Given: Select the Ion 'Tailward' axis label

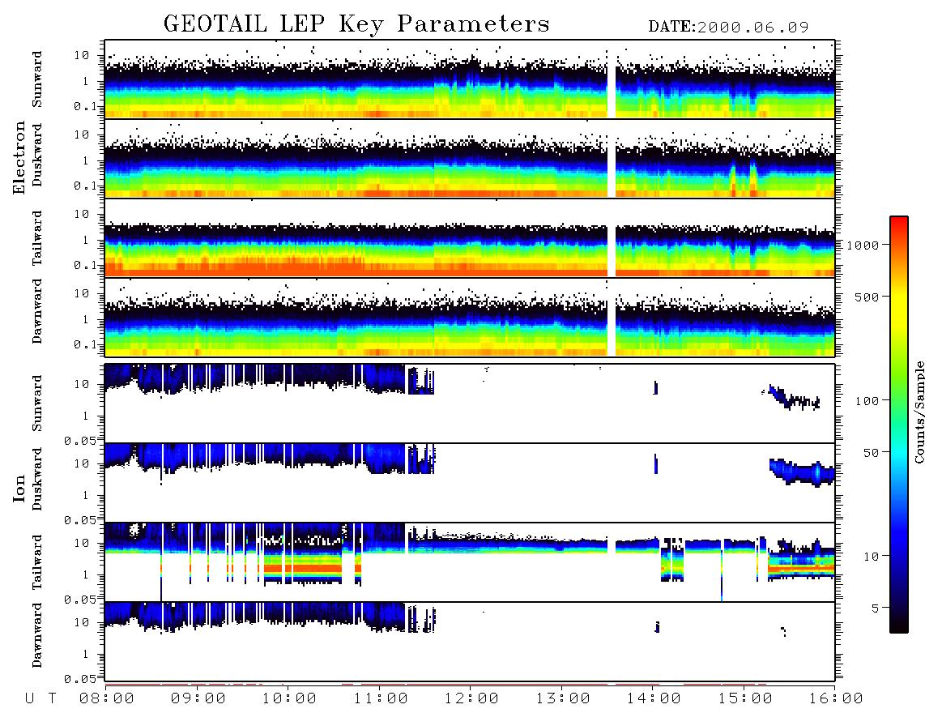Looking at the screenshot, I should pyautogui.click(x=37, y=562).
